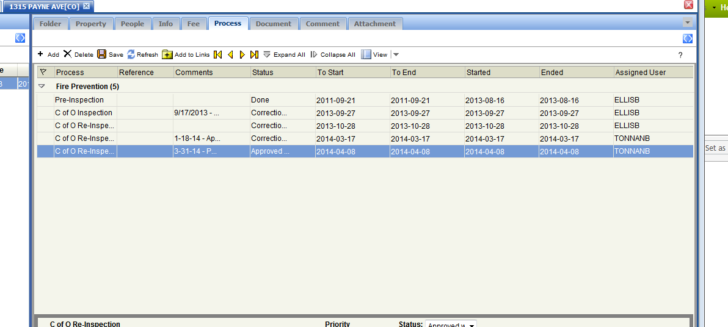This screenshot has height=327, width=728.
Task: Switch to the Attachment tab
Action: tap(375, 24)
